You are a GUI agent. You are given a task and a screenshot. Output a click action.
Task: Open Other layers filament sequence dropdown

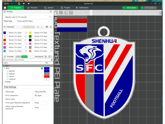(40, 107)
